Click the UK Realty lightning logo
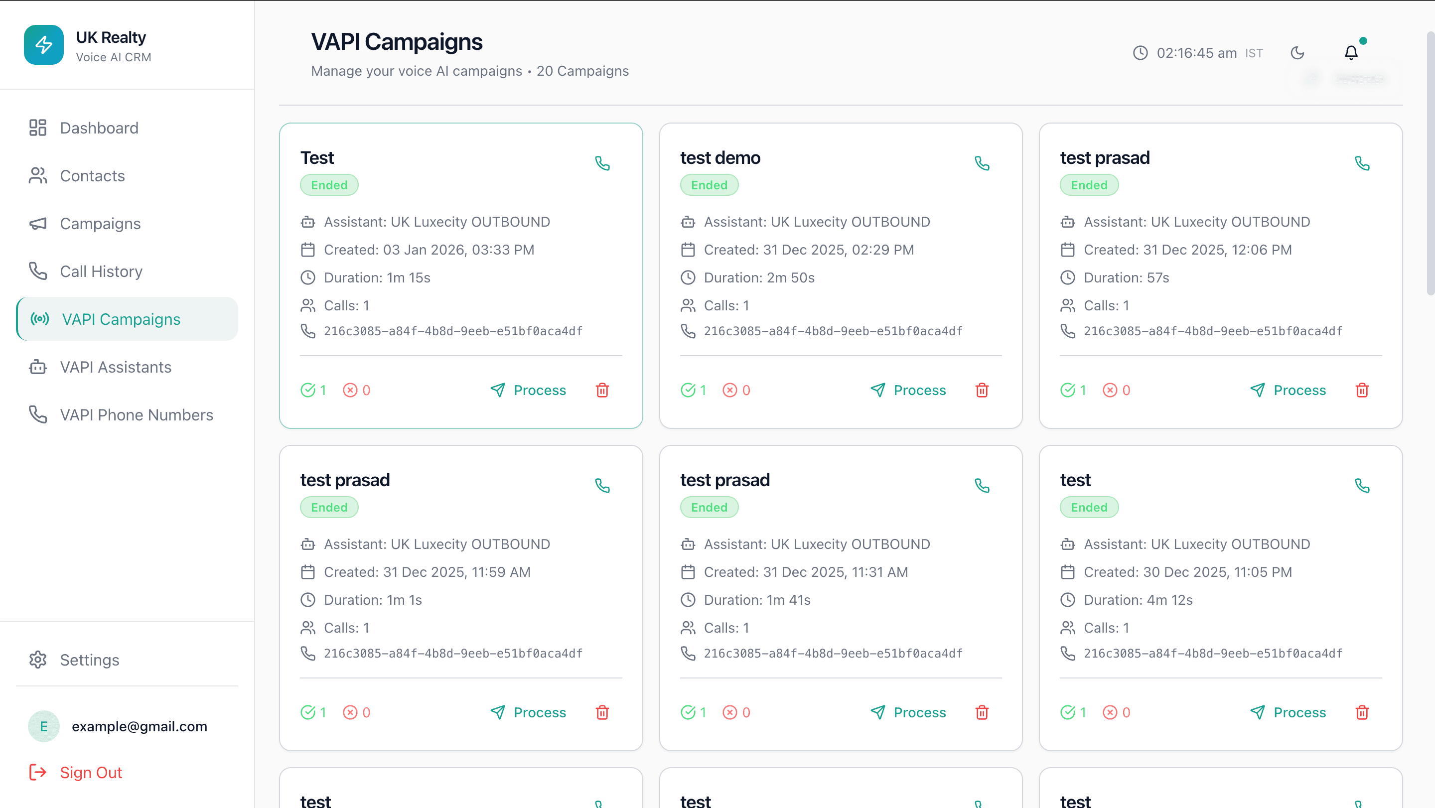The width and height of the screenshot is (1435, 808). coord(44,45)
